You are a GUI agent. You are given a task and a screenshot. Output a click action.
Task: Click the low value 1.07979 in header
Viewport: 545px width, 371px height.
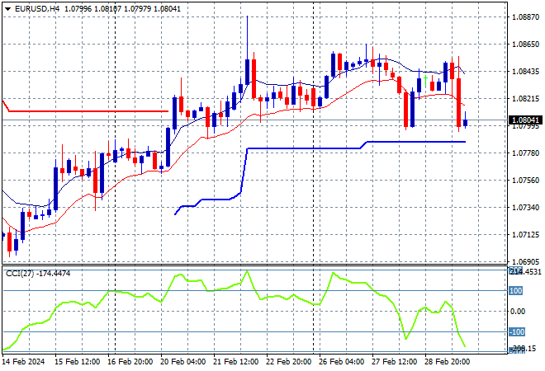pyautogui.click(x=138, y=9)
